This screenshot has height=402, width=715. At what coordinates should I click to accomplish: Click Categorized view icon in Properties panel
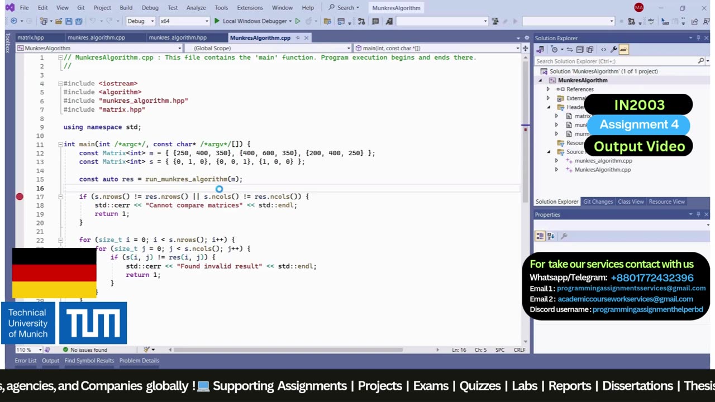[540, 236]
